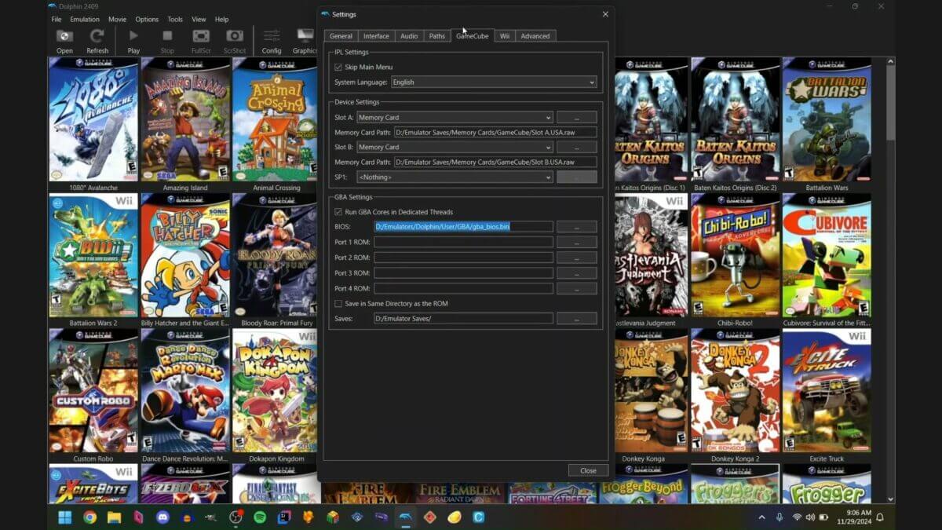Viewport: 942px width, 530px height.
Task: Expand the Slot A device dropdown
Action: point(455,117)
